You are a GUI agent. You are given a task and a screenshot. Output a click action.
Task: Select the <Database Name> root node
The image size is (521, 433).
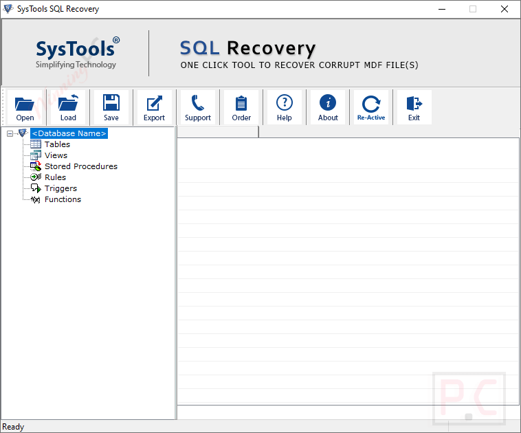[69, 133]
